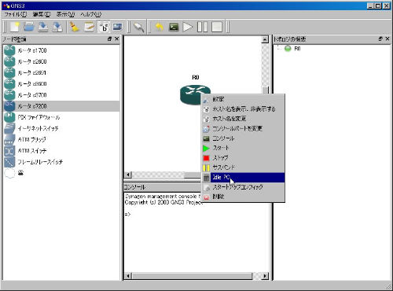
Task: Select the PIX firewall node type
Action: tap(61, 117)
